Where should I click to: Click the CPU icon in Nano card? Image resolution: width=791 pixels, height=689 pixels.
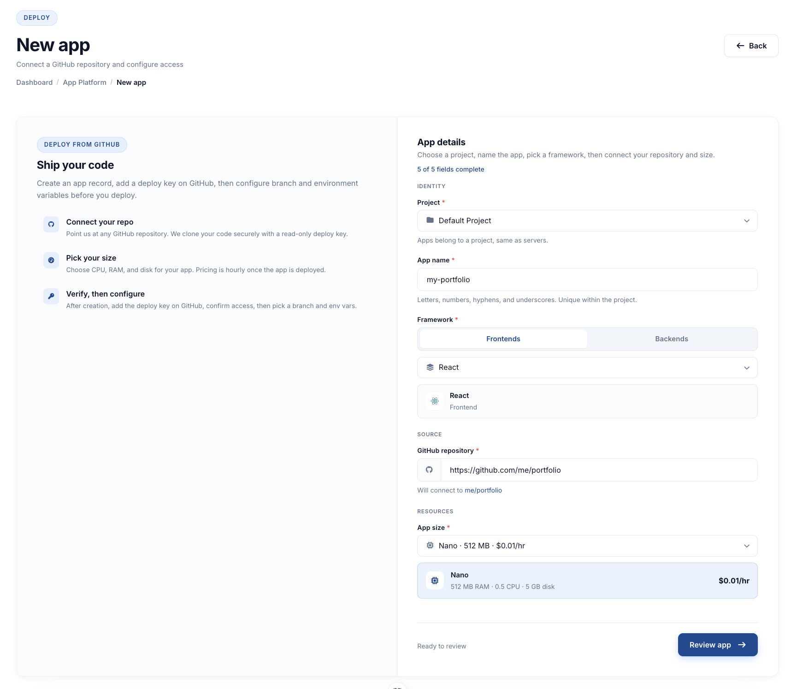pyautogui.click(x=435, y=581)
